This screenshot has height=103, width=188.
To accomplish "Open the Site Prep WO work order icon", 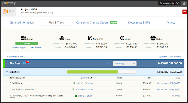I will [28, 63].
